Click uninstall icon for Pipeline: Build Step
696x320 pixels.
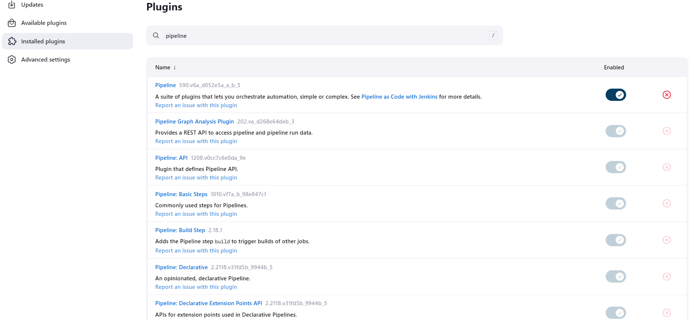pos(667,240)
